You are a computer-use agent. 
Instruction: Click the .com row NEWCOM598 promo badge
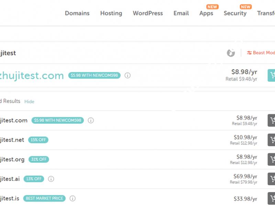57,121
